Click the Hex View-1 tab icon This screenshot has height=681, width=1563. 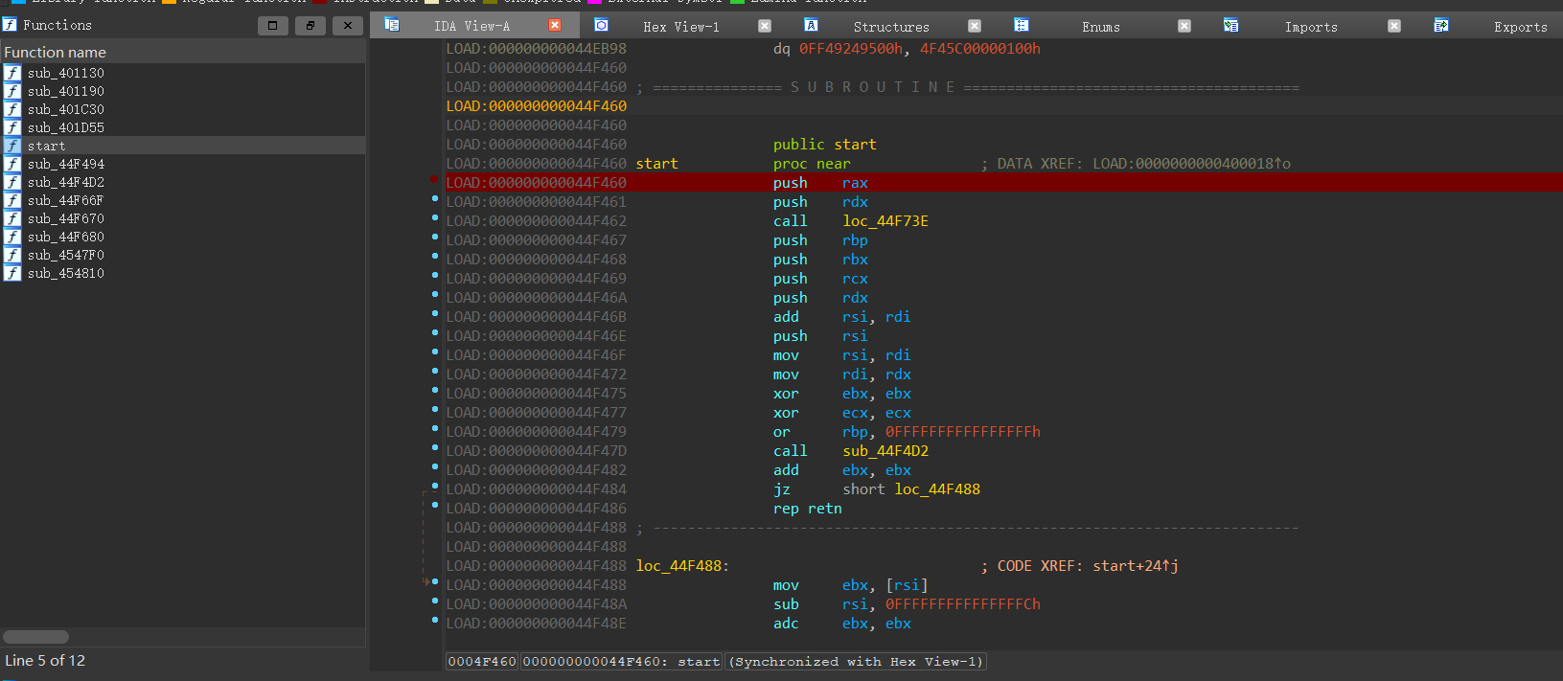[x=601, y=25]
